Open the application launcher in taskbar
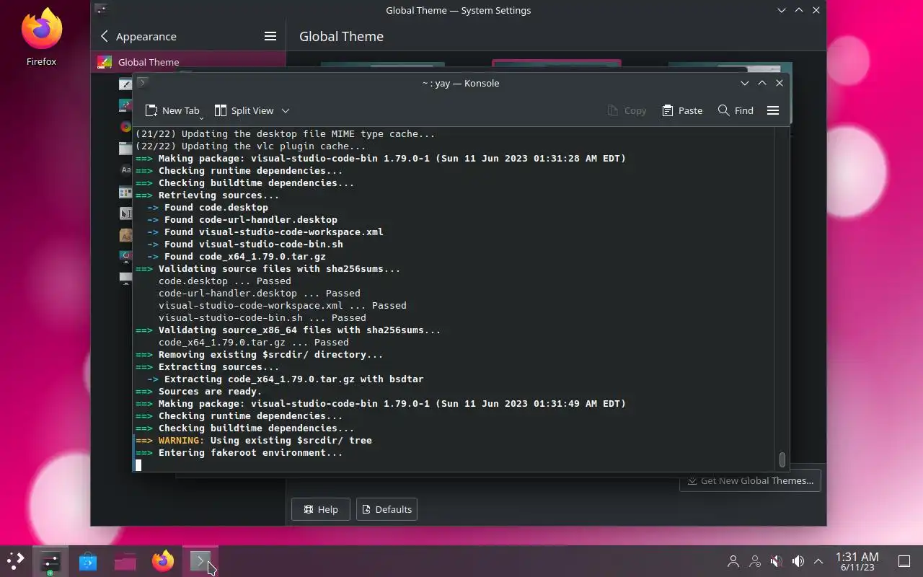Image resolution: width=923 pixels, height=577 pixels. click(x=15, y=560)
